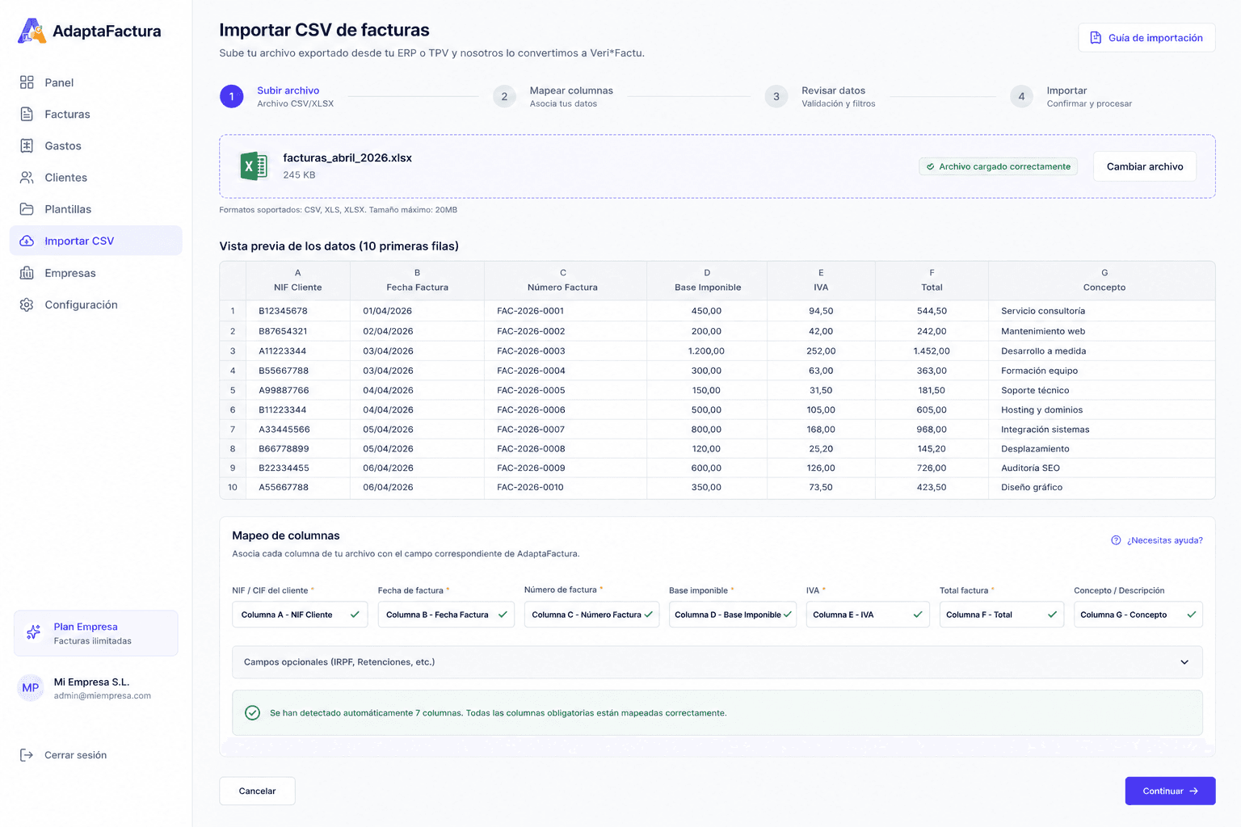This screenshot has width=1241, height=827.
Task: Go to step 3 Revisar datos
Action: (820, 97)
